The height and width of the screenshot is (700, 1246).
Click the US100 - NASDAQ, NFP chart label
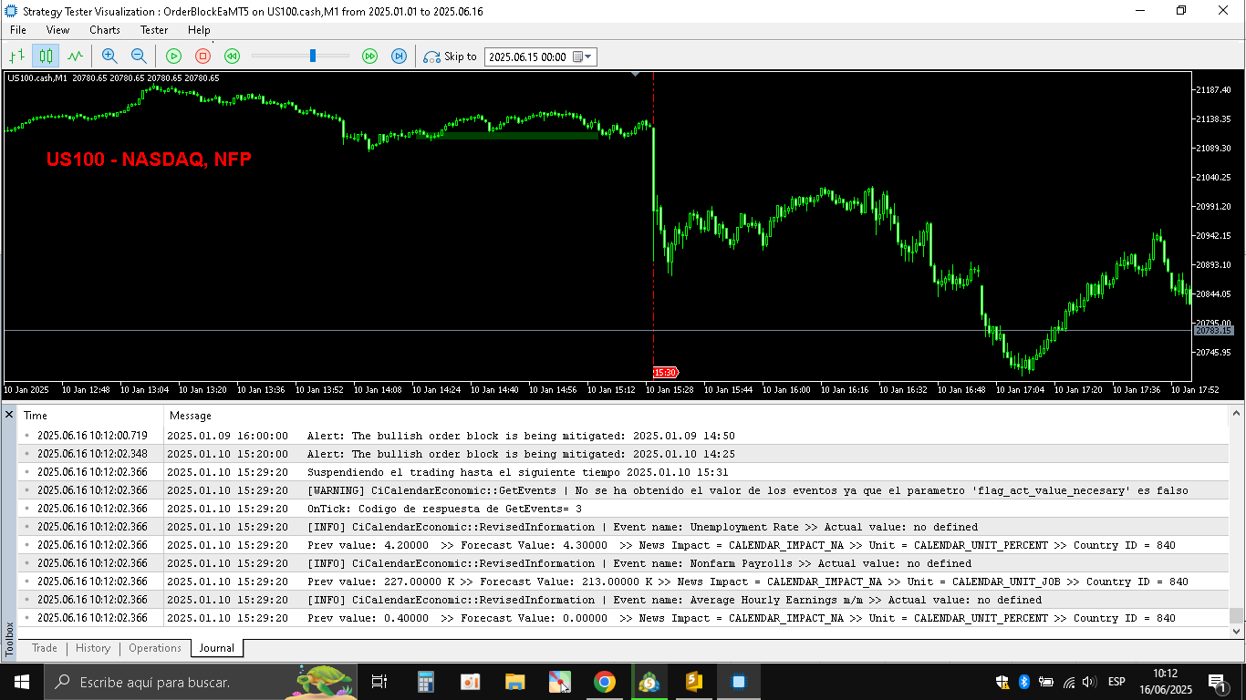coord(149,160)
